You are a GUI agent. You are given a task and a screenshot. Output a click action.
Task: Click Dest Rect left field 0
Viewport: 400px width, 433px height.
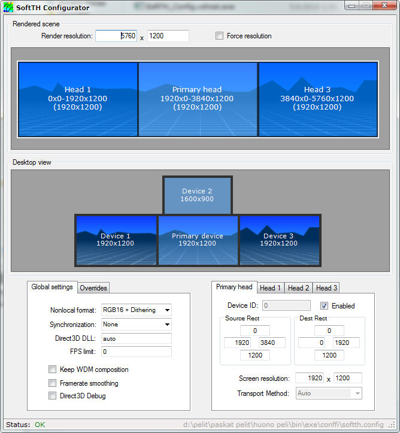311,343
